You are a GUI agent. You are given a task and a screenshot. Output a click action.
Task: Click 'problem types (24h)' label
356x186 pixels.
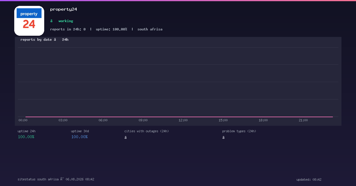click(x=239, y=131)
